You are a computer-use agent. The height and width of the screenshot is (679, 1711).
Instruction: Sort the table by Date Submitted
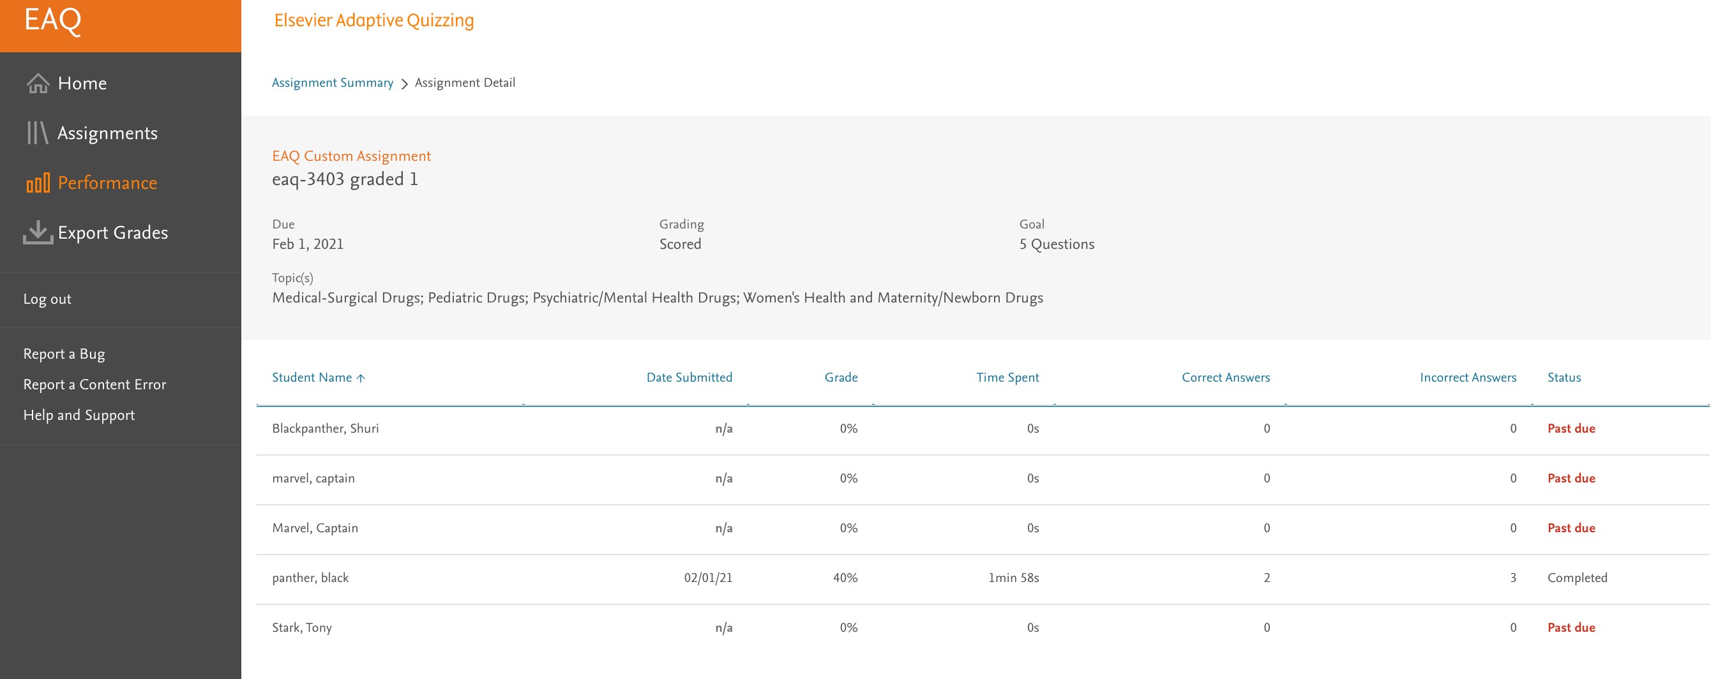(689, 377)
